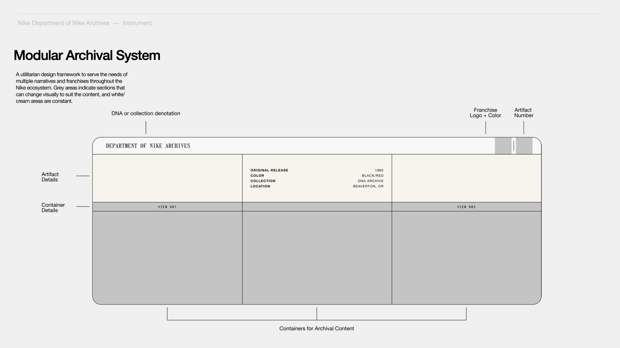Click the '1985' release value

(379, 170)
